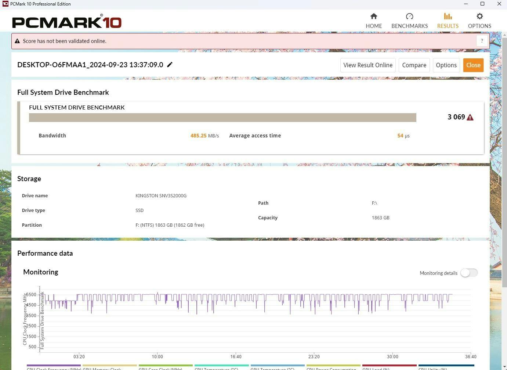Image resolution: width=507 pixels, height=370 pixels.
Task: Click the result name DESKTOP-O6FMAA1 title
Action: [x=90, y=65]
